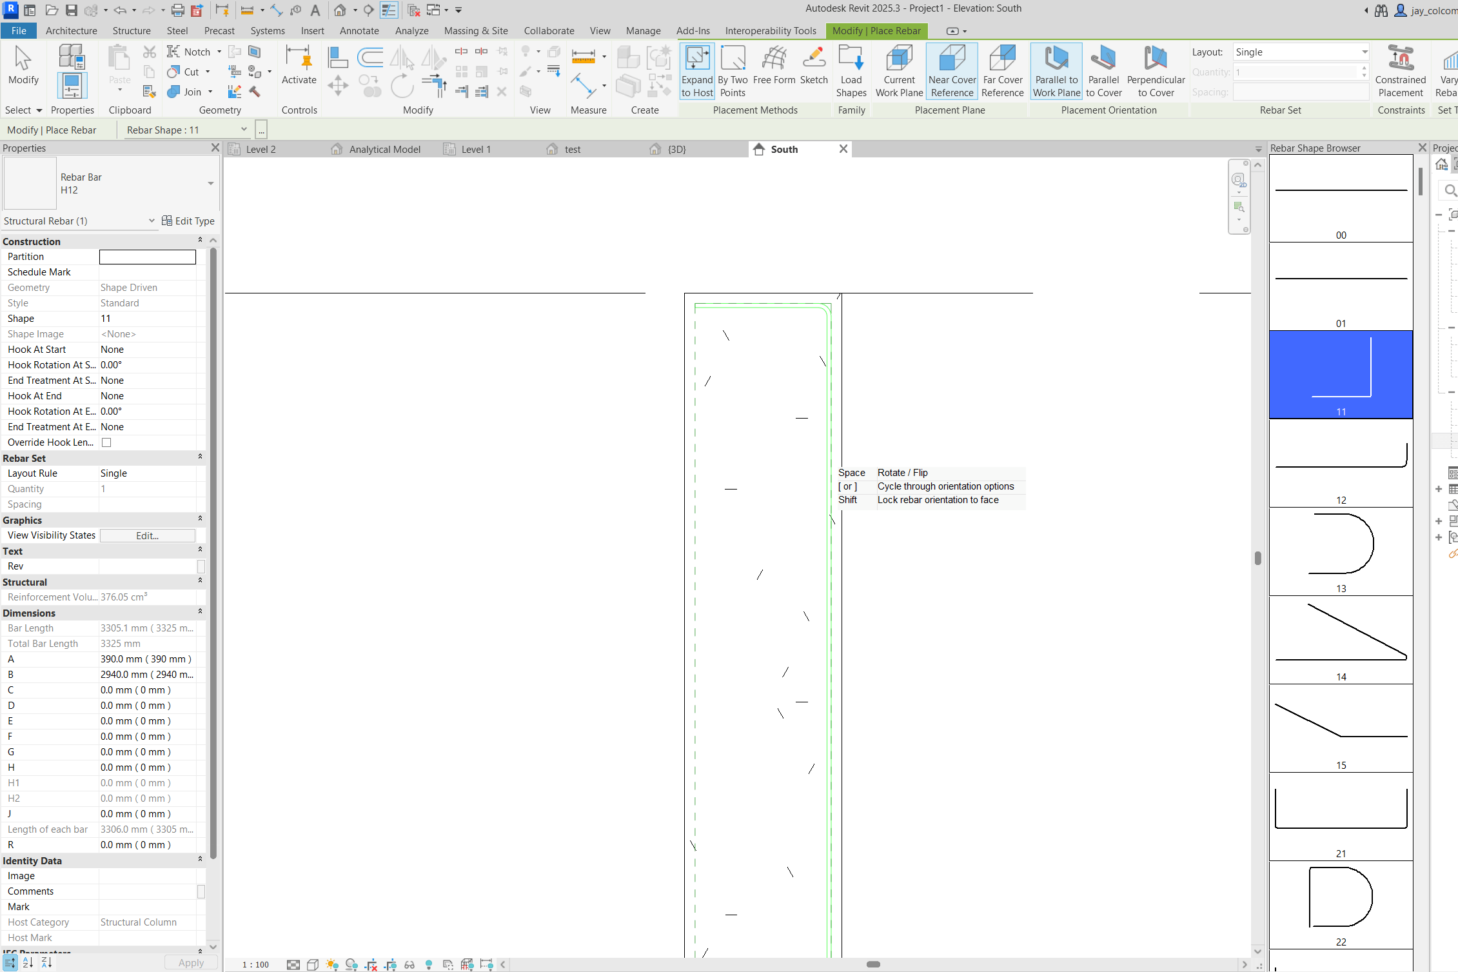Check the Override Hook Lengths checkbox
1458x972 pixels.
coord(106,442)
